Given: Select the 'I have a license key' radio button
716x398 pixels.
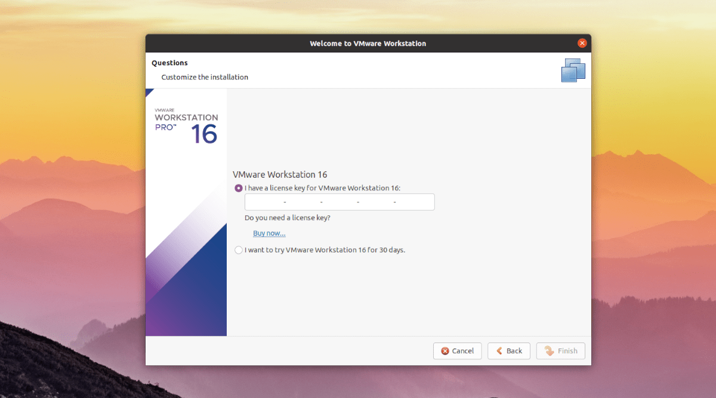Looking at the screenshot, I should click(x=239, y=188).
